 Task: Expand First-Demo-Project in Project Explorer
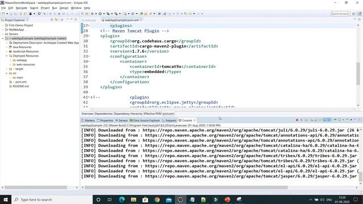3,25
